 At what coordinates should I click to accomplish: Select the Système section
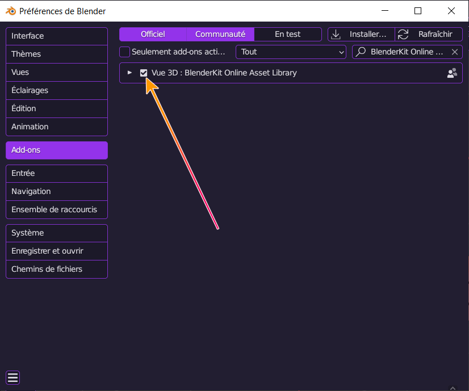57,233
